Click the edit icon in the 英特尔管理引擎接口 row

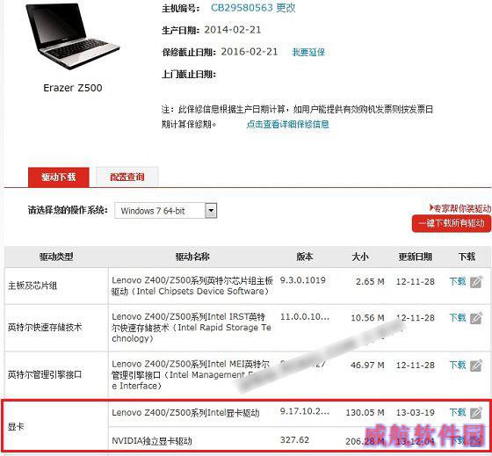[x=475, y=366]
